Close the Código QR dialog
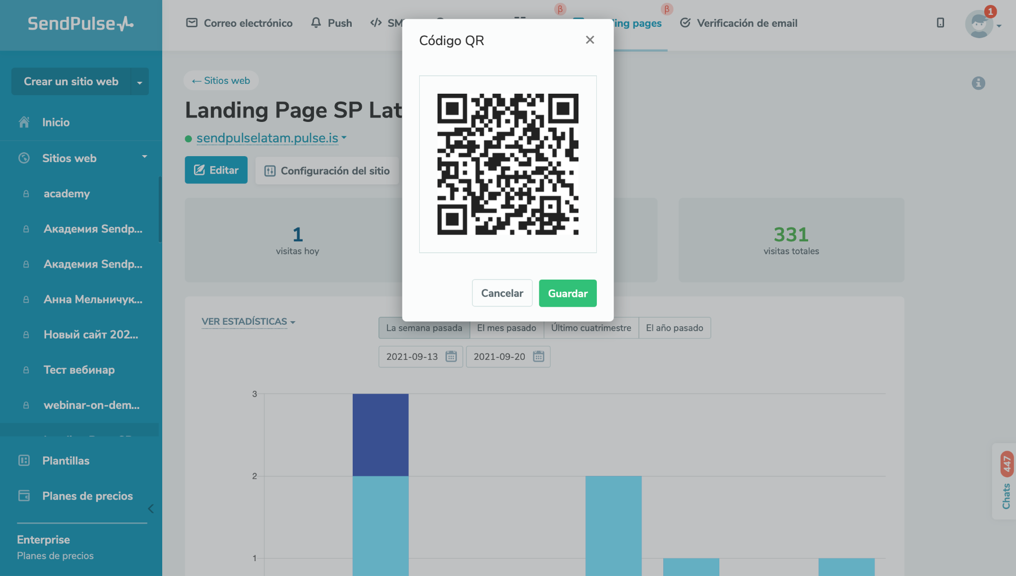 pyautogui.click(x=589, y=40)
